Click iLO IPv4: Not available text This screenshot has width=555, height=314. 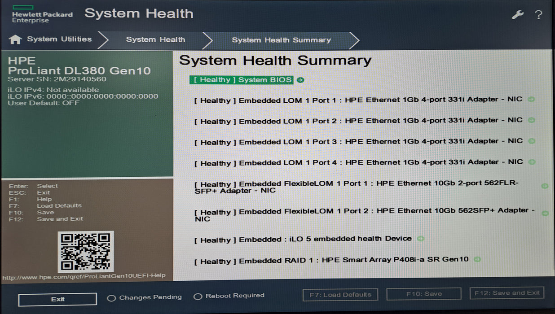coord(53,90)
